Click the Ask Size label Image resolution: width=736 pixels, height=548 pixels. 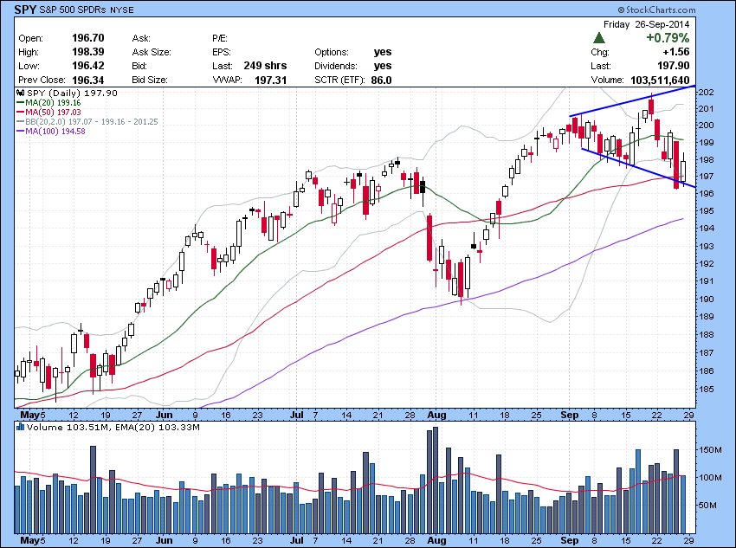pyautogui.click(x=152, y=52)
